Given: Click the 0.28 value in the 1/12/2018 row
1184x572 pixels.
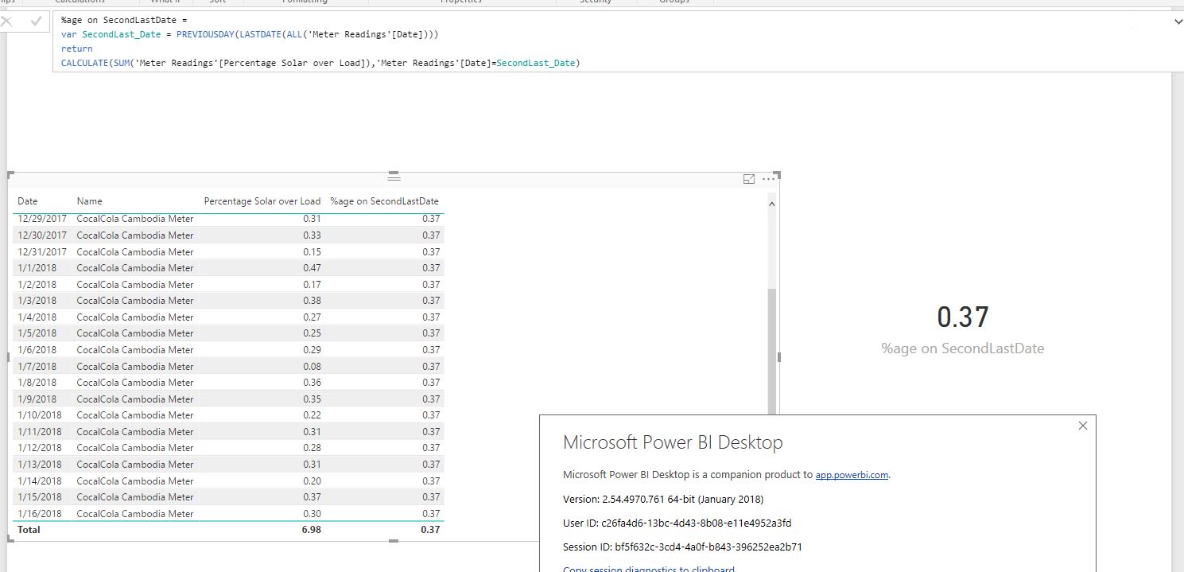Looking at the screenshot, I should pos(312,448).
